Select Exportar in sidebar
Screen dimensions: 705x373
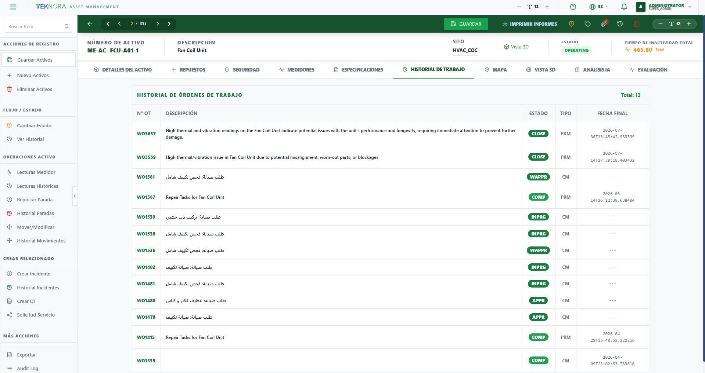(39, 355)
